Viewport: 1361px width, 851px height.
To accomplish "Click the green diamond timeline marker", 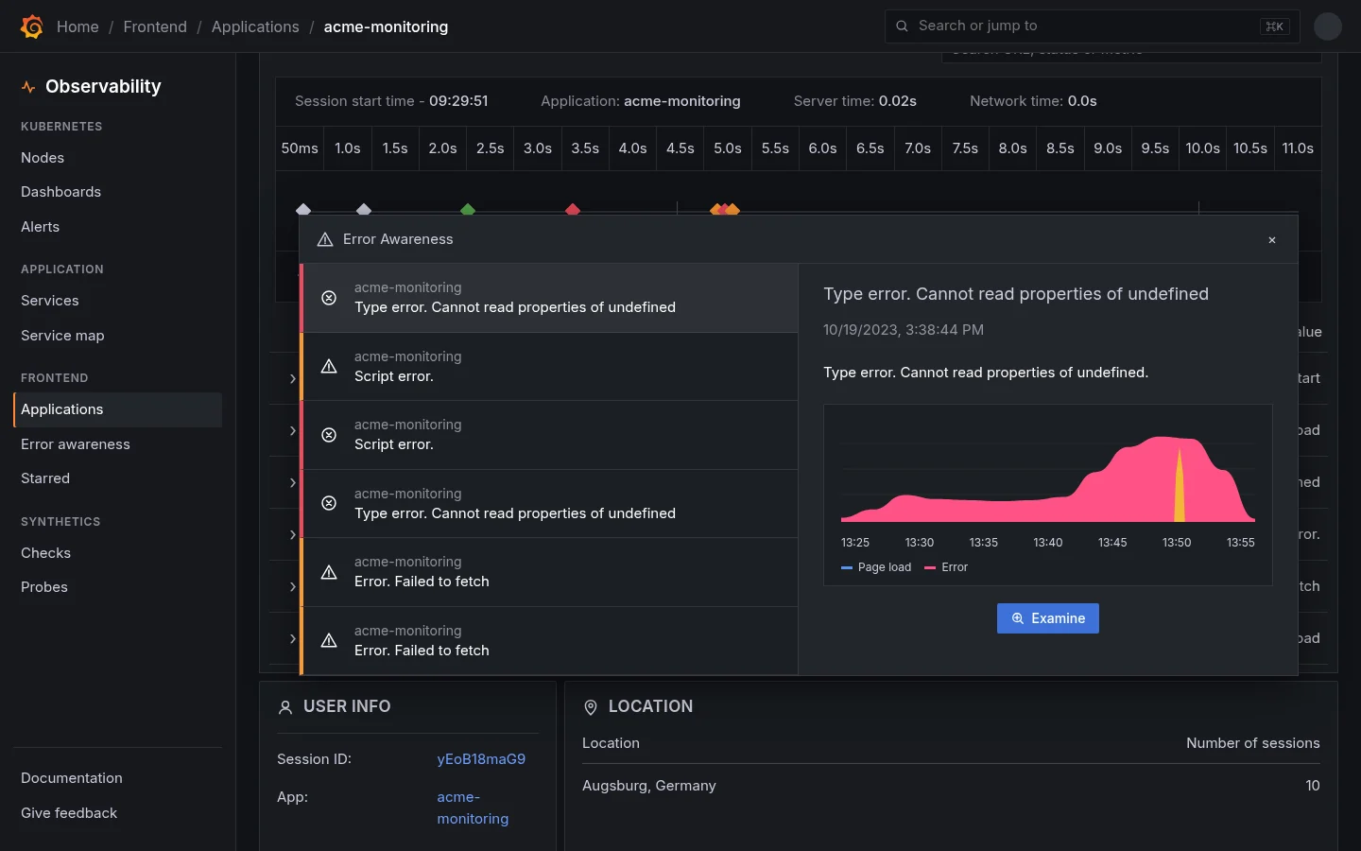I will pyautogui.click(x=468, y=209).
